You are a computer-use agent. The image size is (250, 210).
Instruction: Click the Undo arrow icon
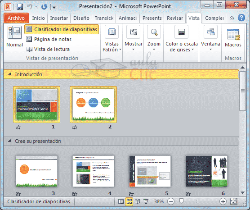pos(30,7)
